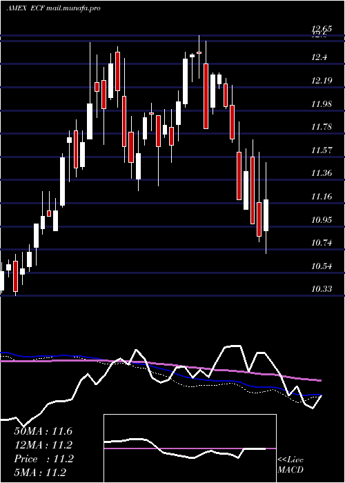Click inside the MACD inset chart box

pyautogui.click(x=190, y=448)
